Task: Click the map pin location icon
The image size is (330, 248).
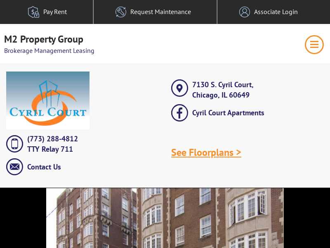Action: [179, 88]
